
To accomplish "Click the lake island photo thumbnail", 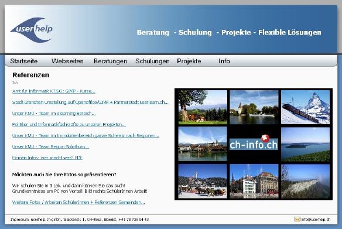I will pos(305,144).
